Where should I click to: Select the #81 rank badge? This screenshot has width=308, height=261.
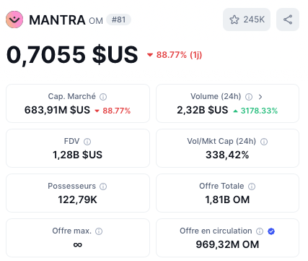(119, 20)
